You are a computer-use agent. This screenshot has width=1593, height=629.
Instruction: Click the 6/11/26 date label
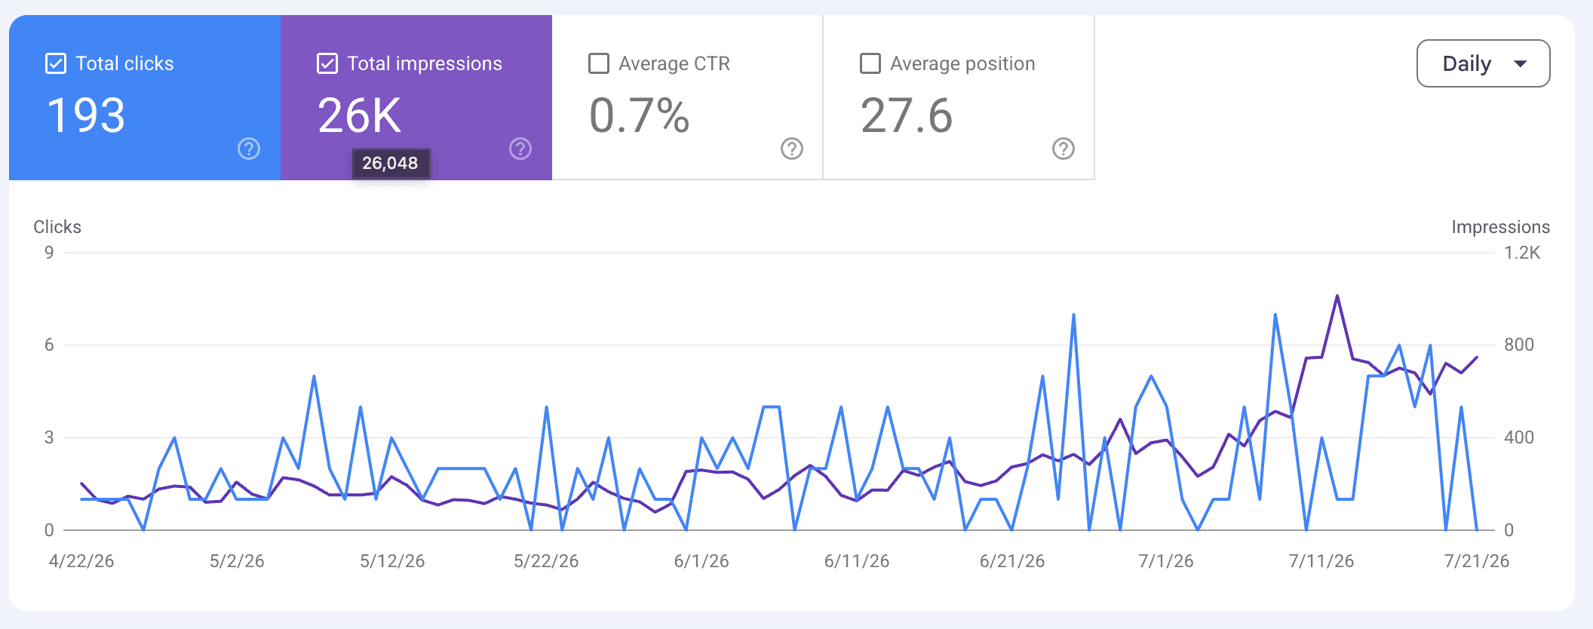point(857,561)
